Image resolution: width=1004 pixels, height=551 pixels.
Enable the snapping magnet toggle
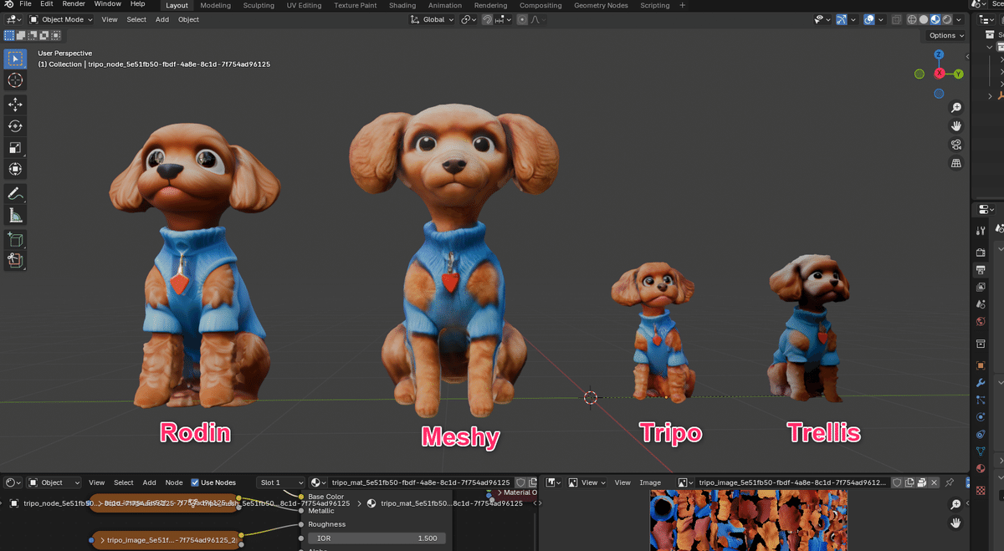(x=487, y=19)
